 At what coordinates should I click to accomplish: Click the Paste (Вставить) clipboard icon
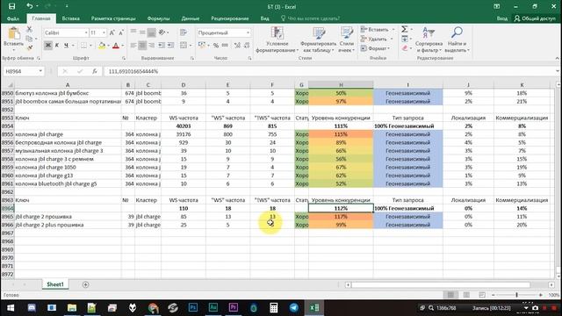point(14,33)
